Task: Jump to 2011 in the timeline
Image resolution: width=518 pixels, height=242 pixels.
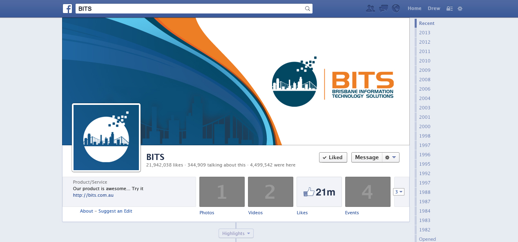Action: coord(424,51)
